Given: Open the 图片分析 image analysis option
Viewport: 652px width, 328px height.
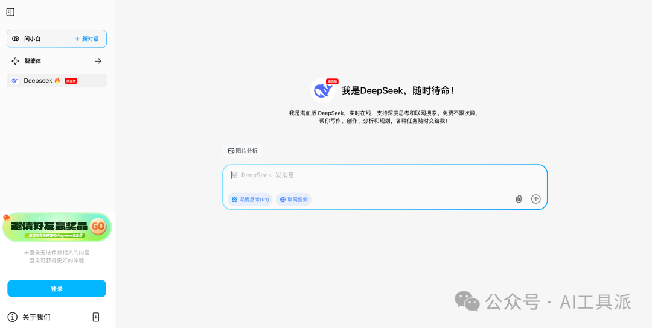Looking at the screenshot, I should click(x=243, y=151).
